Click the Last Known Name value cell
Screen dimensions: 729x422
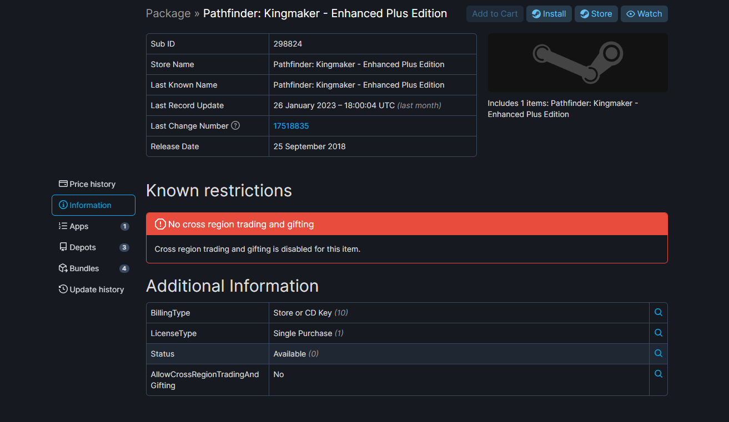click(x=373, y=85)
